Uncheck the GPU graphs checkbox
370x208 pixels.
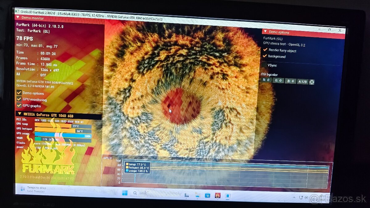point(19,105)
